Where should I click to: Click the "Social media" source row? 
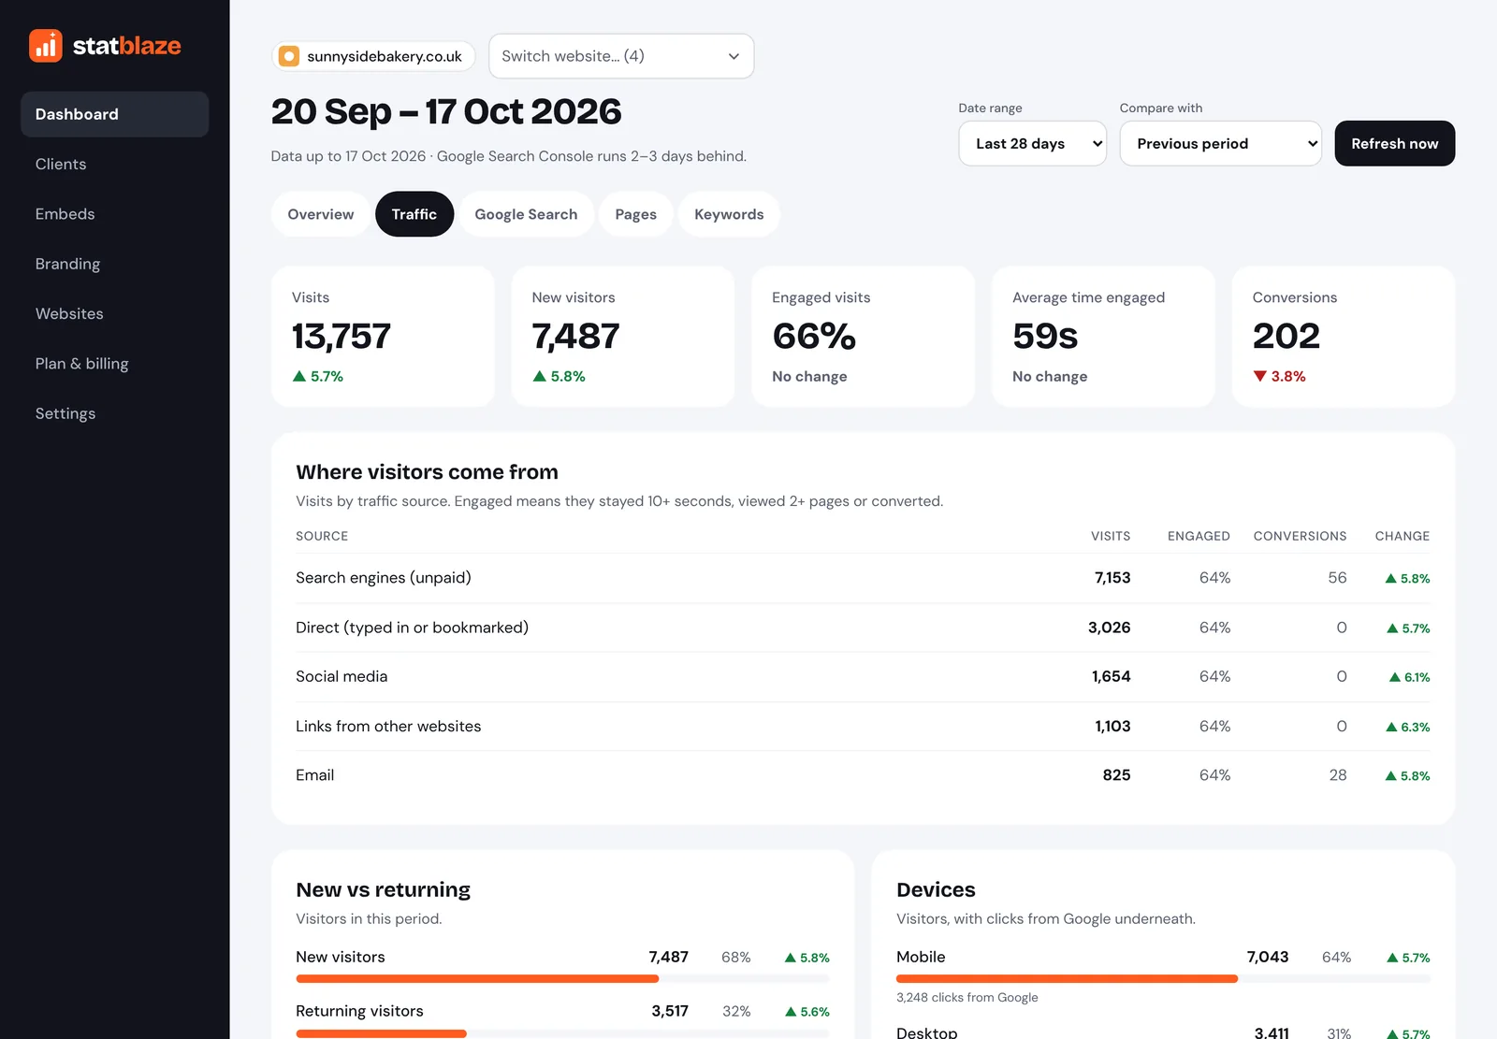coord(863,677)
